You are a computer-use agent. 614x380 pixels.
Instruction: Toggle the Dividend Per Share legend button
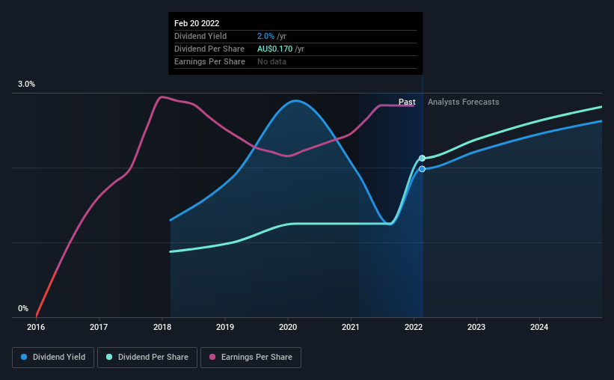coord(147,358)
